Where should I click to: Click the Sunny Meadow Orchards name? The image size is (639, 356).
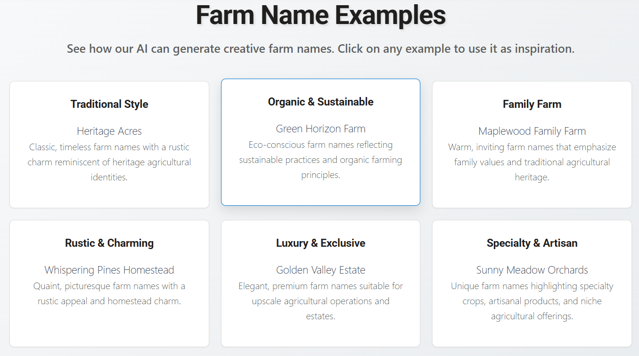(532, 270)
